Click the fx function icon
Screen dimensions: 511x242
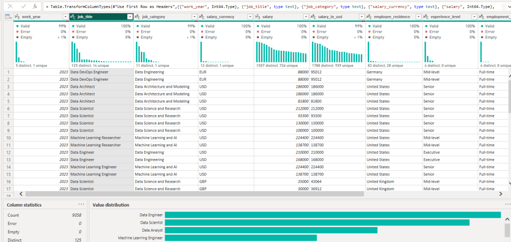34,7
